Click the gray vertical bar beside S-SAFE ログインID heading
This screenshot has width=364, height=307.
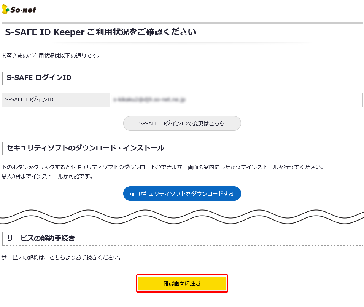[2, 78]
